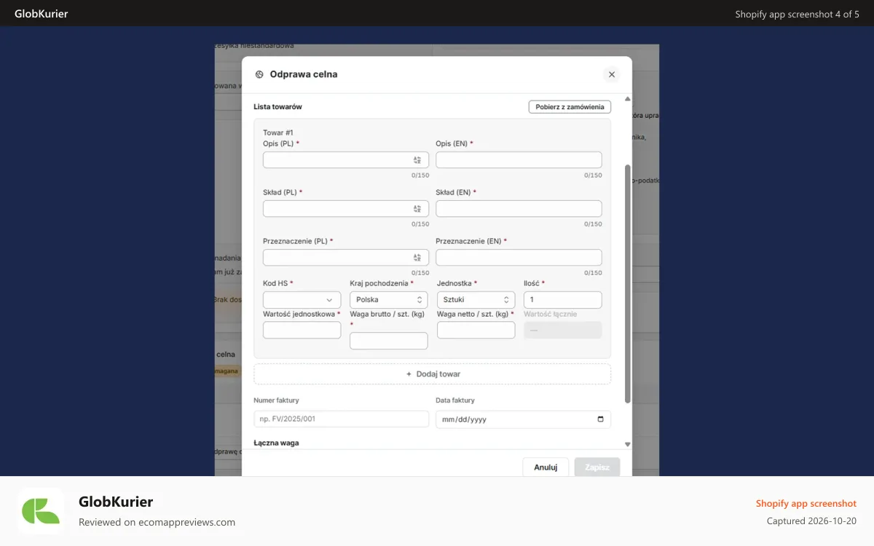Click the Data faktury date field
The width and height of the screenshot is (874, 546).
[x=523, y=419]
